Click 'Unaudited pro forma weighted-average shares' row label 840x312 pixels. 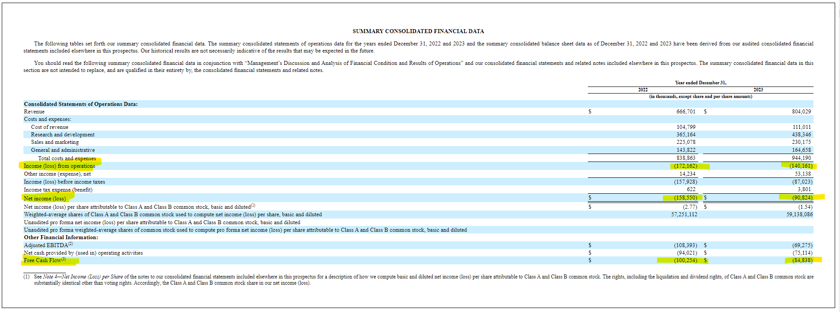(x=245, y=230)
